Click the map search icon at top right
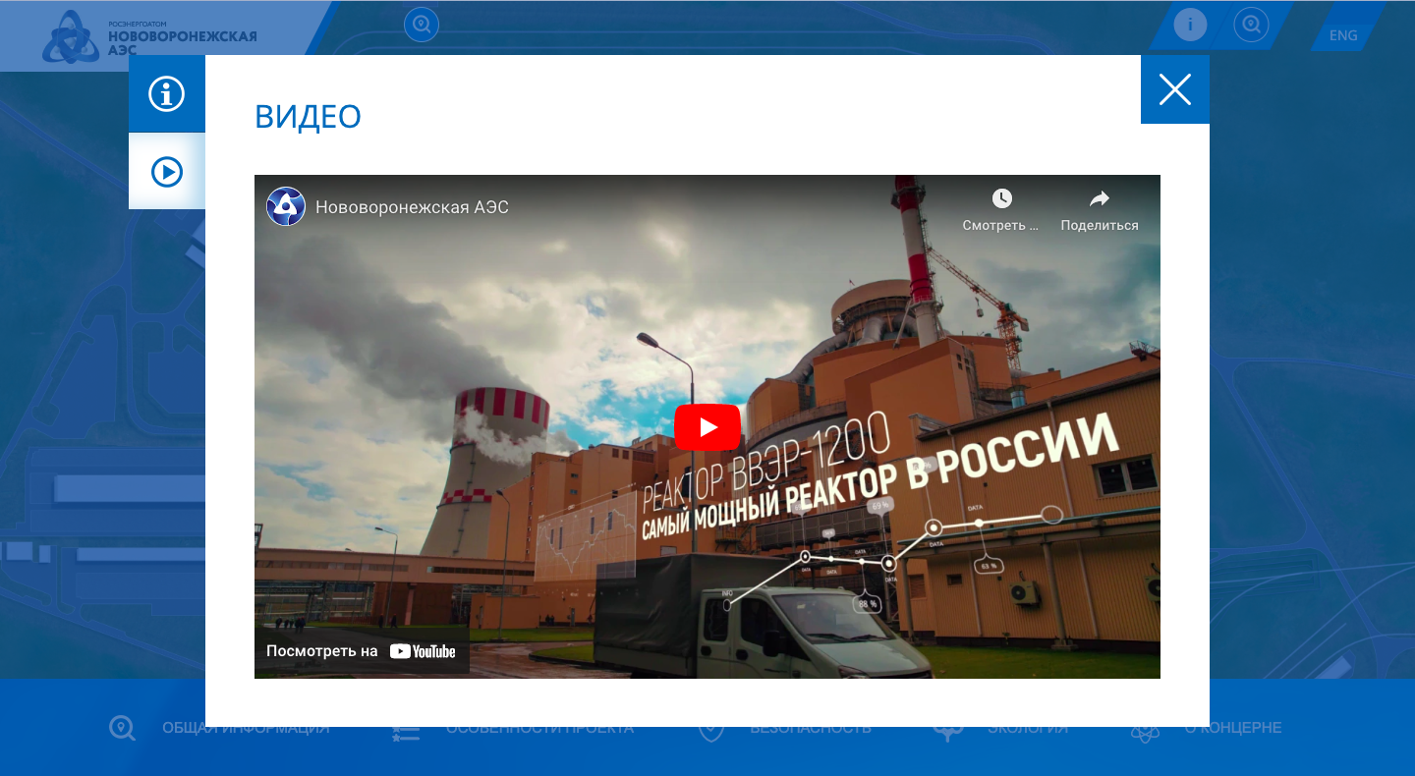The height and width of the screenshot is (776, 1415). pos(1251,25)
